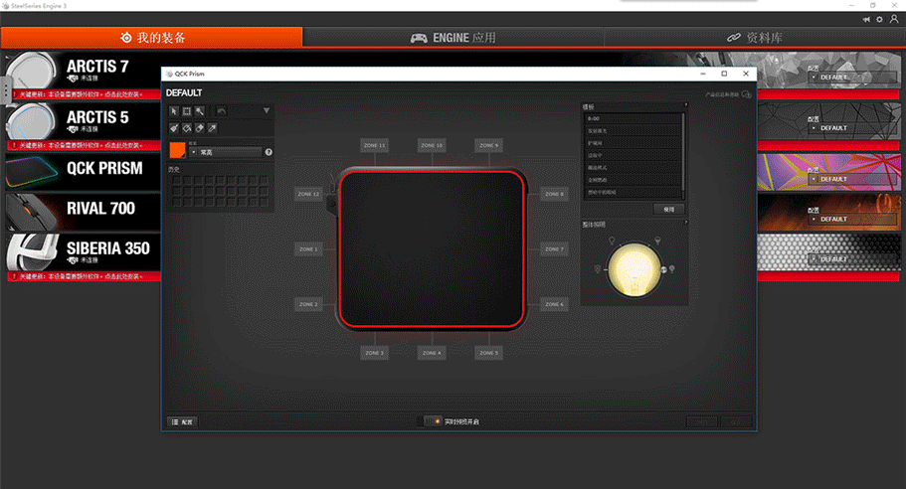Open the 常亮 effect dropdown
This screenshot has width=906, height=489.
[226, 152]
